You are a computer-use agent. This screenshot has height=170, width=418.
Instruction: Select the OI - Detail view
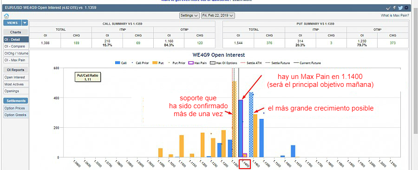pos(16,39)
